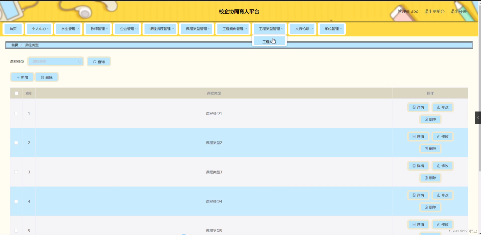This screenshot has width=481, height=235.
Task: Click the pencil icon on 修改 for 课程类型4
Action: click(438, 195)
